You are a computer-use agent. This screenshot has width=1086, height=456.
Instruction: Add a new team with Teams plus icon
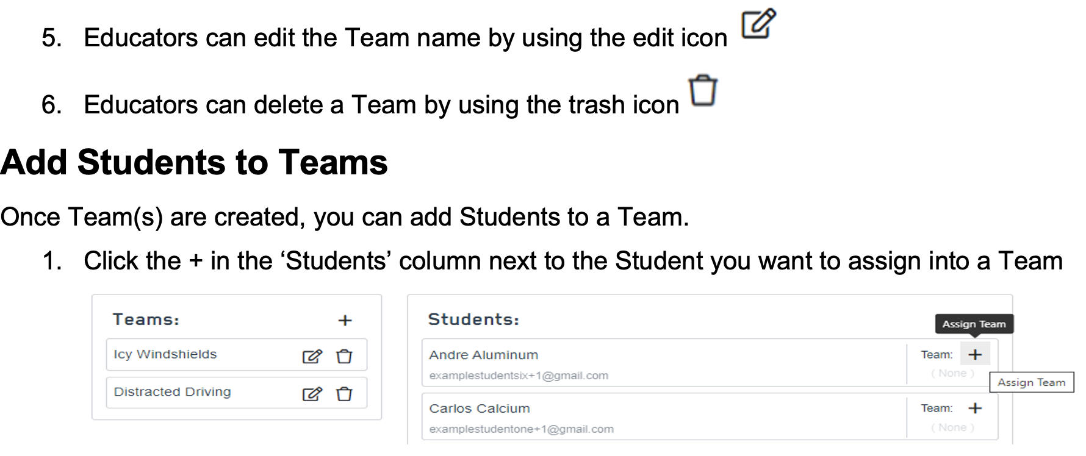tap(345, 321)
